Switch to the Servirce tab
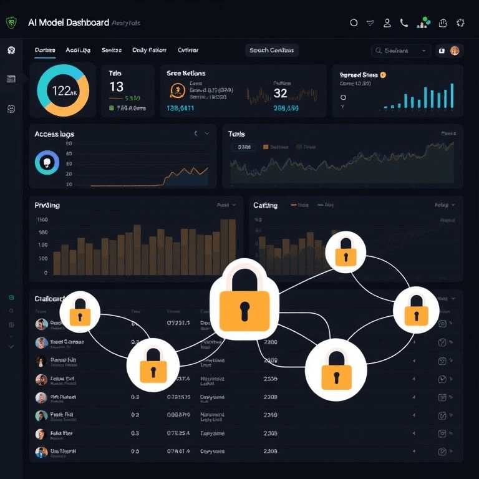This screenshot has height=479, width=479. (x=112, y=50)
